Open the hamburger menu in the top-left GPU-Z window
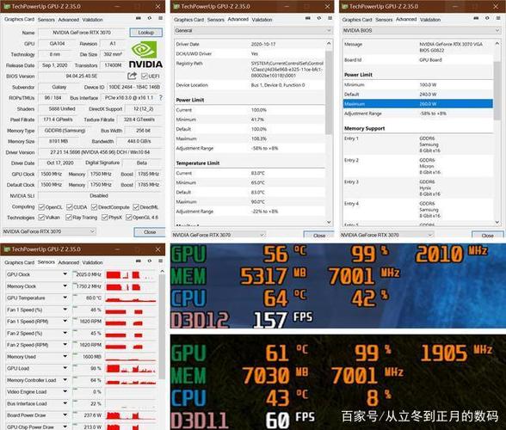This screenshot has height=430, width=506. pyautogui.click(x=160, y=18)
